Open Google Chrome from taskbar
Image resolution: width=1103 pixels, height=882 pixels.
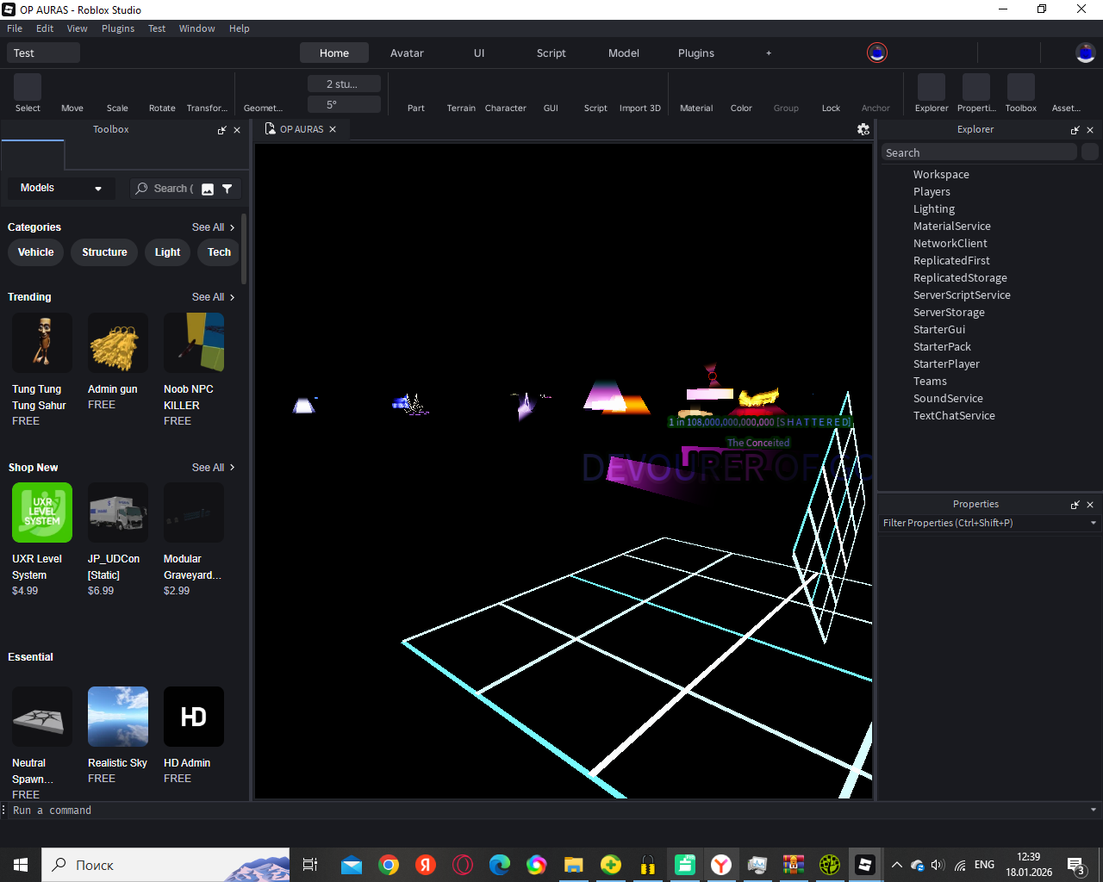[x=389, y=865]
